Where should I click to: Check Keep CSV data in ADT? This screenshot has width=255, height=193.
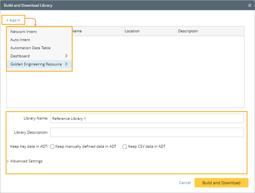click(x=125, y=147)
